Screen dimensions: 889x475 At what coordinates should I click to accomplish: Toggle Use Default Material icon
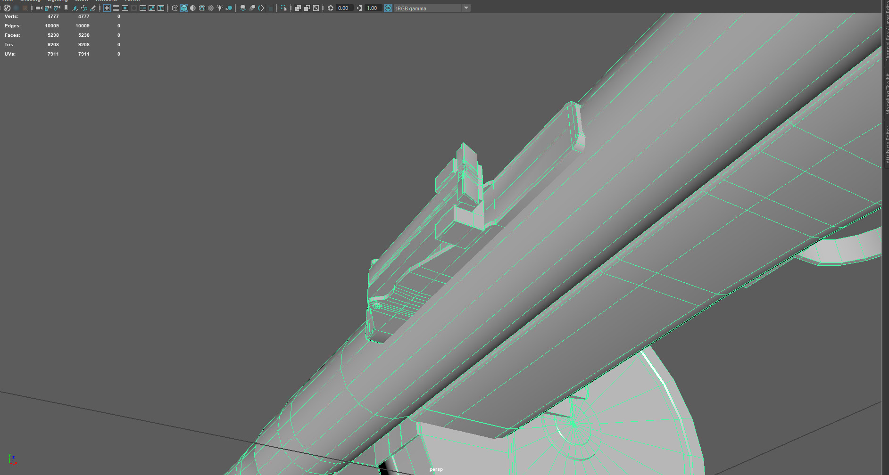pos(193,8)
